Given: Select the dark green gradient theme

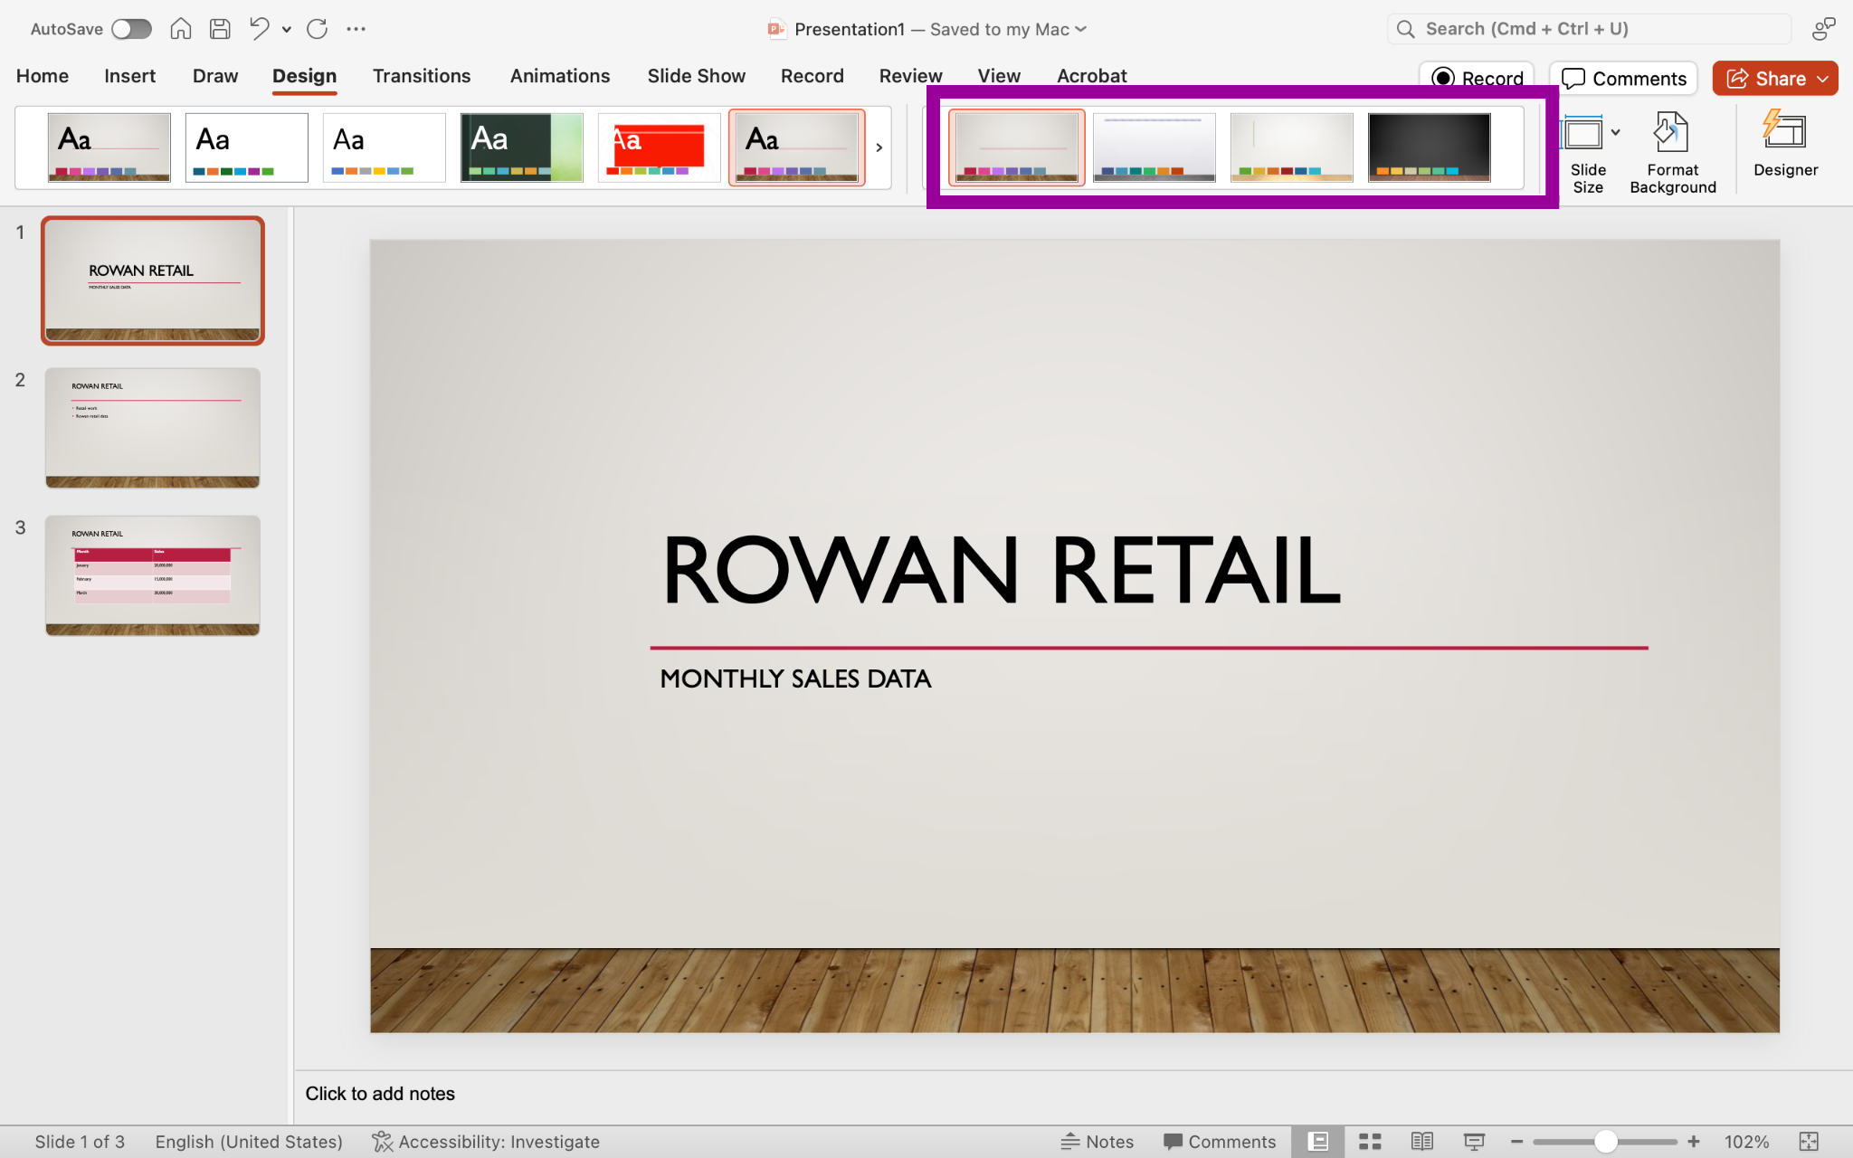Looking at the screenshot, I should [521, 147].
